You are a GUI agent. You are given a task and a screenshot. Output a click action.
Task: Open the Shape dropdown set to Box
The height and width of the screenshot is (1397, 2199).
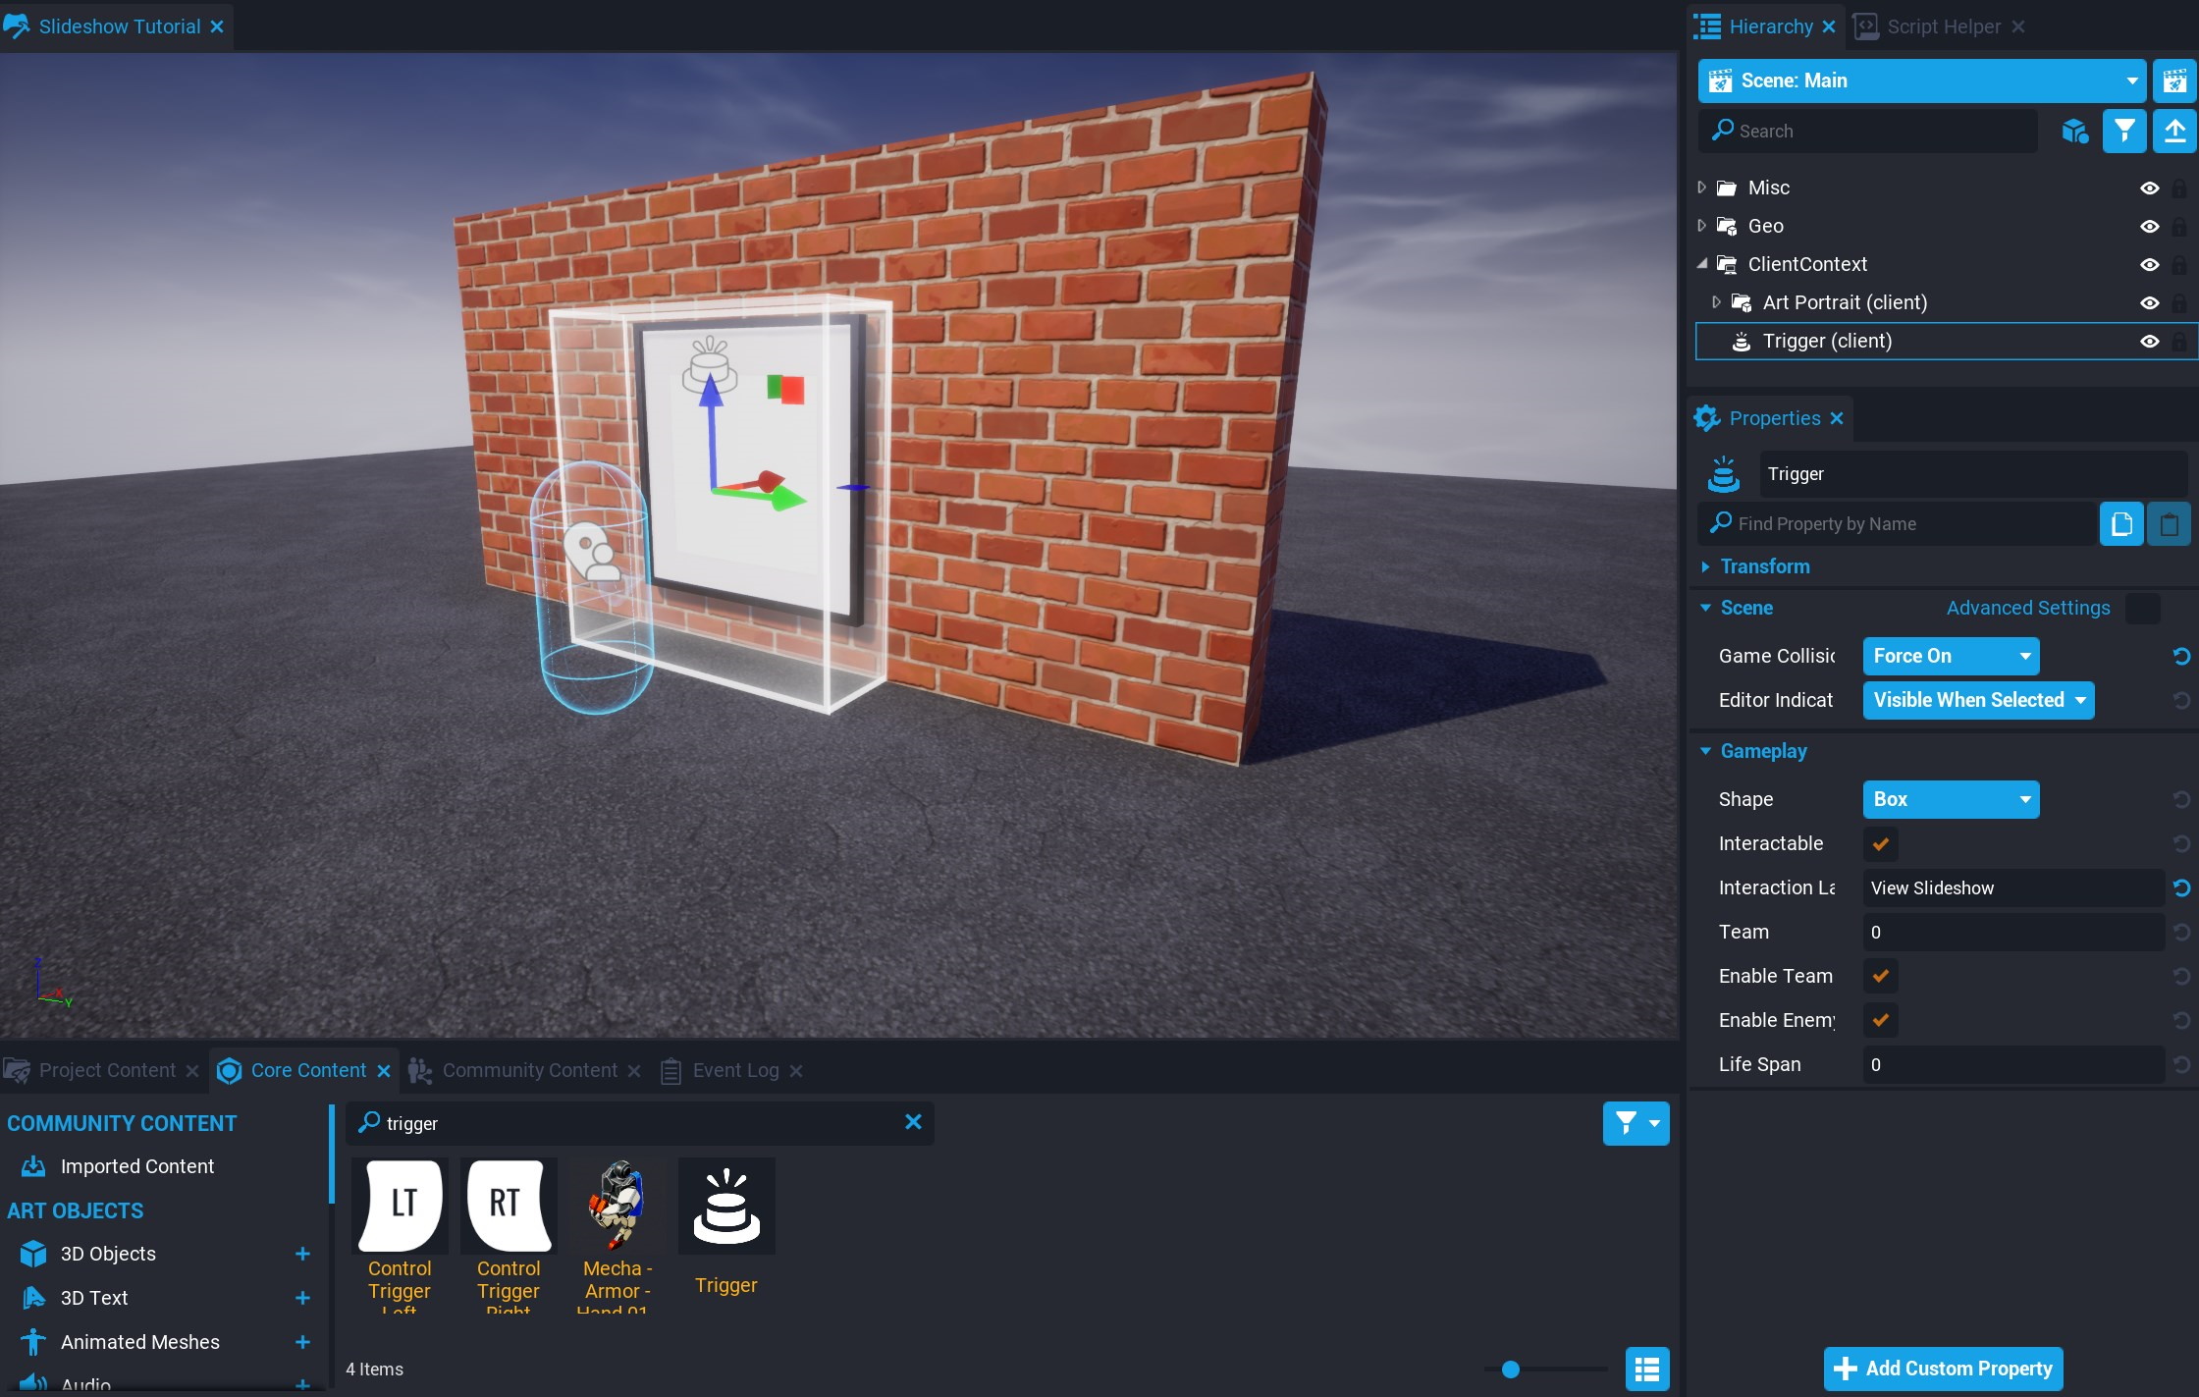pos(1950,799)
